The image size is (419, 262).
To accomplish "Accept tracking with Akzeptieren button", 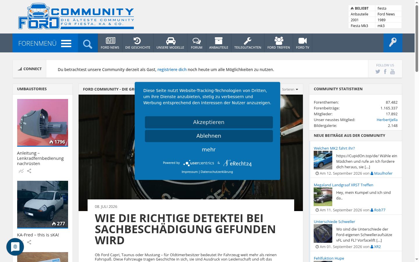I will [209, 122].
